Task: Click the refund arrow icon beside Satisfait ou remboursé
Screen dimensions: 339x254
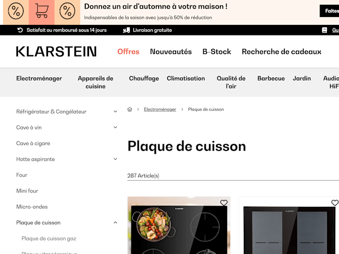Action: point(20,30)
